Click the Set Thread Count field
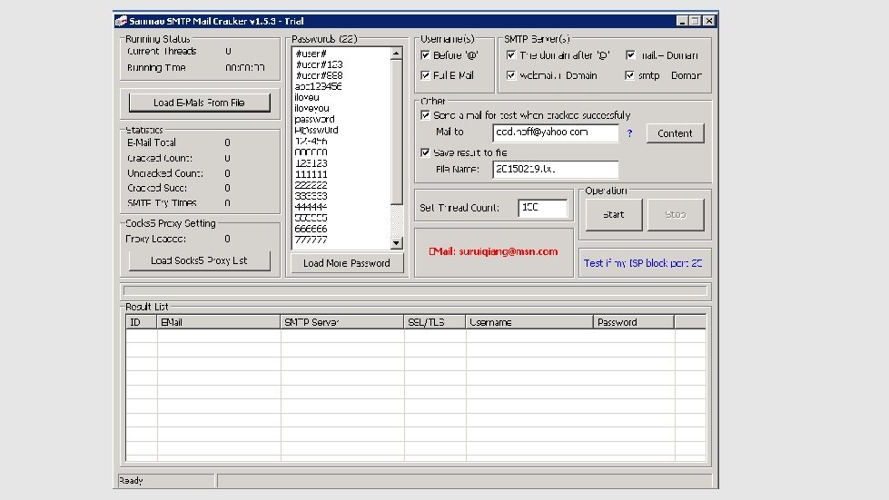The height and width of the screenshot is (500, 889). pos(542,208)
